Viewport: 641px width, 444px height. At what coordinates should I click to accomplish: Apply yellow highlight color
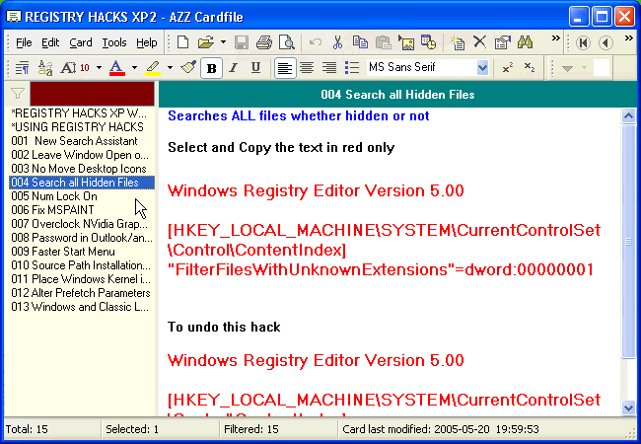pos(153,68)
